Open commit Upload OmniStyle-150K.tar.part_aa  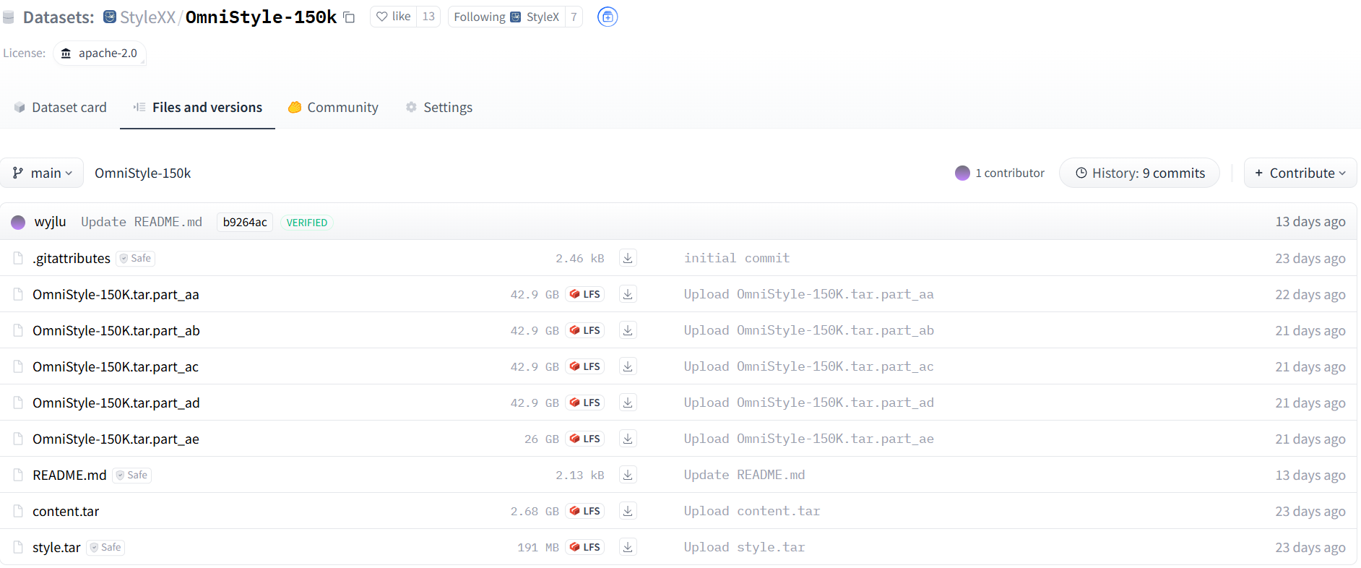pyautogui.click(x=809, y=294)
